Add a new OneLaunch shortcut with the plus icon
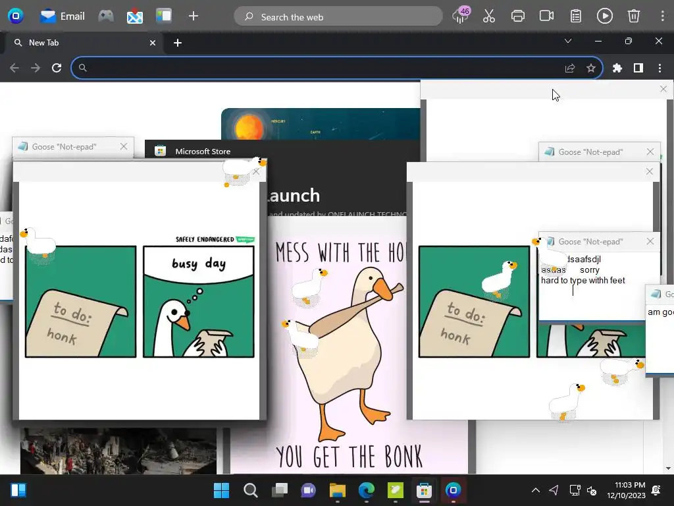The width and height of the screenshot is (674, 506). pos(194,16)
